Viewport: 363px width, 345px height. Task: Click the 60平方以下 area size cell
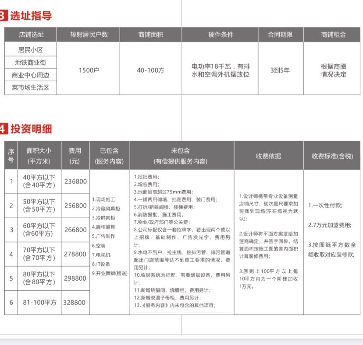coord(39,229)
